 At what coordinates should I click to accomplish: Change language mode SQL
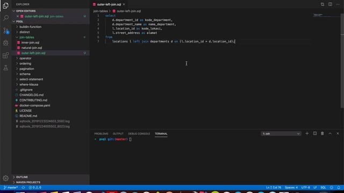(323, 188)
